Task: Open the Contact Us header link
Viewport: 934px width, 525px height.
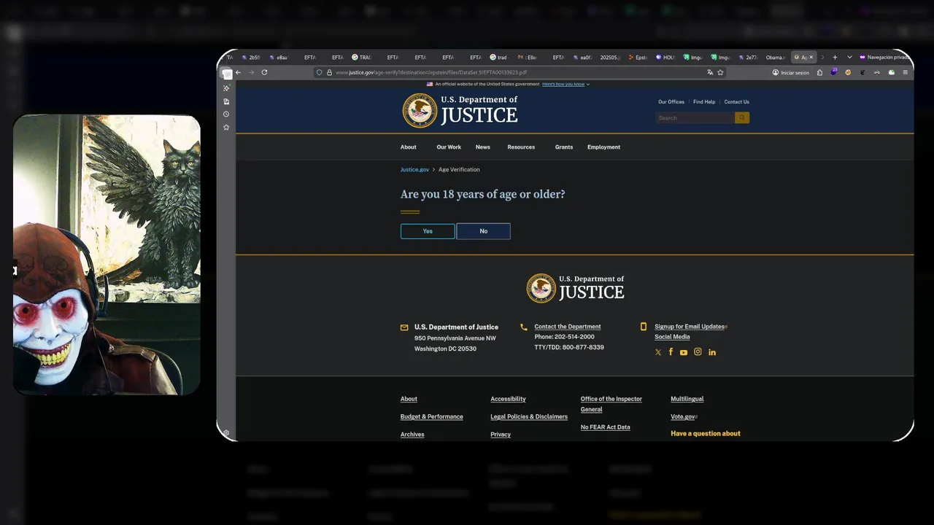Action: coord(736,102)
